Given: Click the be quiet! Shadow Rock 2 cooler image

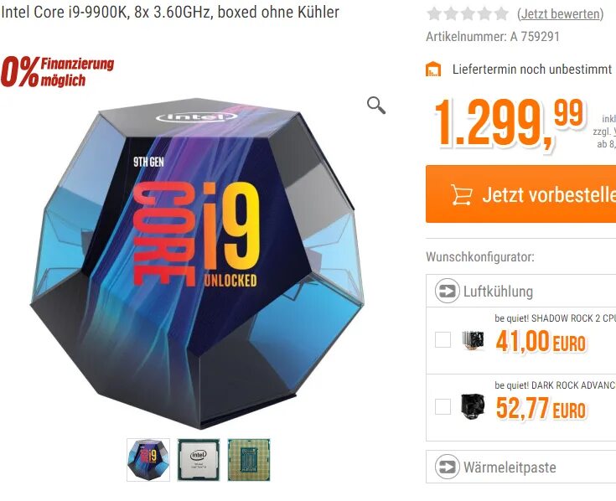Looking at the screenshot, I should pos(473,340).
